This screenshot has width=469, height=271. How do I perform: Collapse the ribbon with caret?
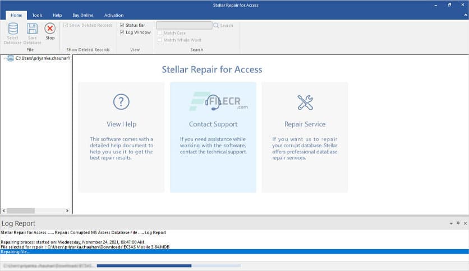466,15
